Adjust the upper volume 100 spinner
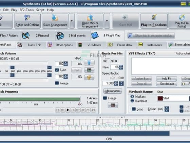 [x=65, y=64]
